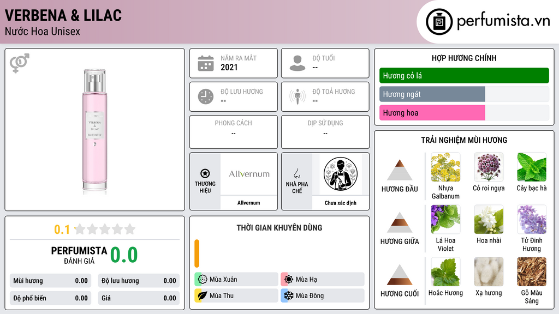Open the Tử Đinh Hương note image

(532, 220)
